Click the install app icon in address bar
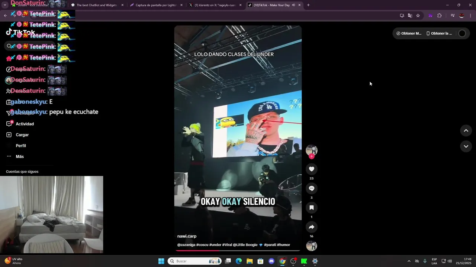 pyautogui.click(x=402, y=16)
